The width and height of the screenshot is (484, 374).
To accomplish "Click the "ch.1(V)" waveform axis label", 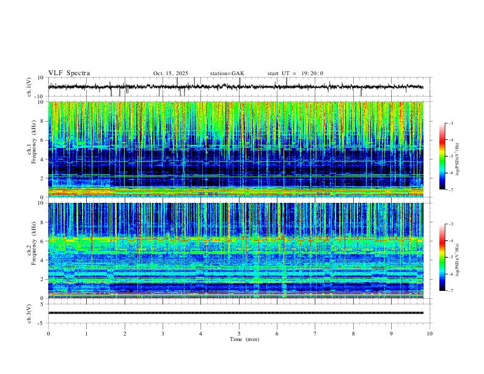I will pyautogui.click(x=29, y=87).
